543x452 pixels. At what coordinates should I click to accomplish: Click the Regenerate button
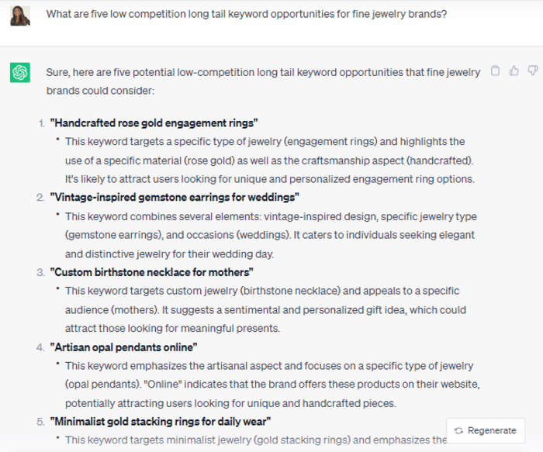coord(486,430)
